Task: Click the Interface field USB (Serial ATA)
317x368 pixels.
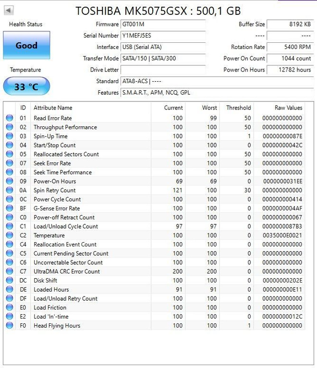Action: 163,47
